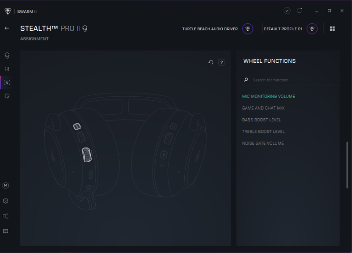Click the notification square icon in title bar
Viewport: 352px width, 253px height.
click(x=299, y=11)
